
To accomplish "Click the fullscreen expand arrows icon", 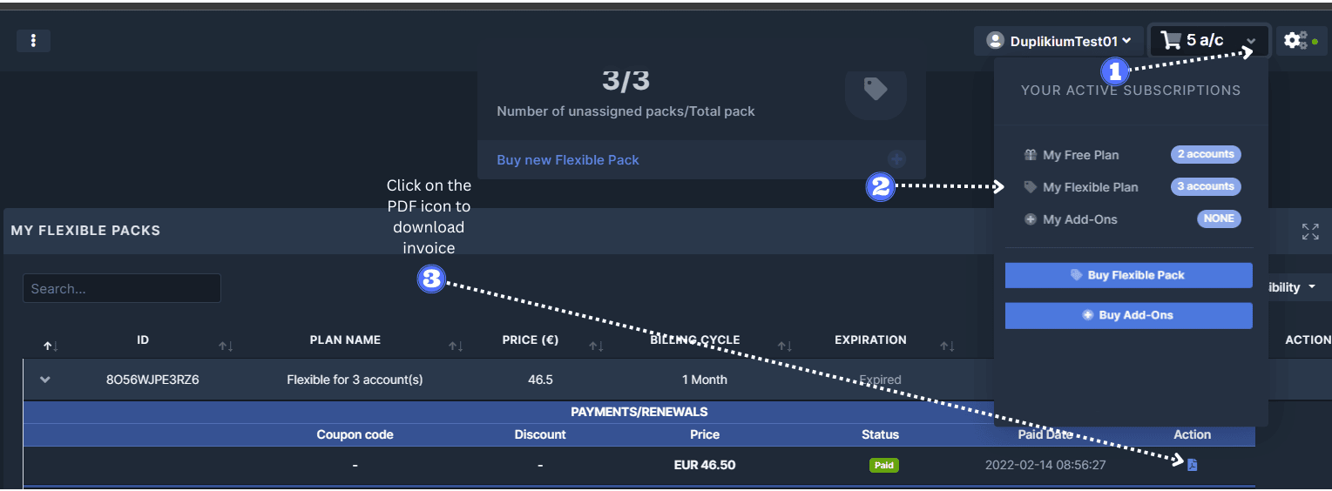I will (x=1309, y=232).
